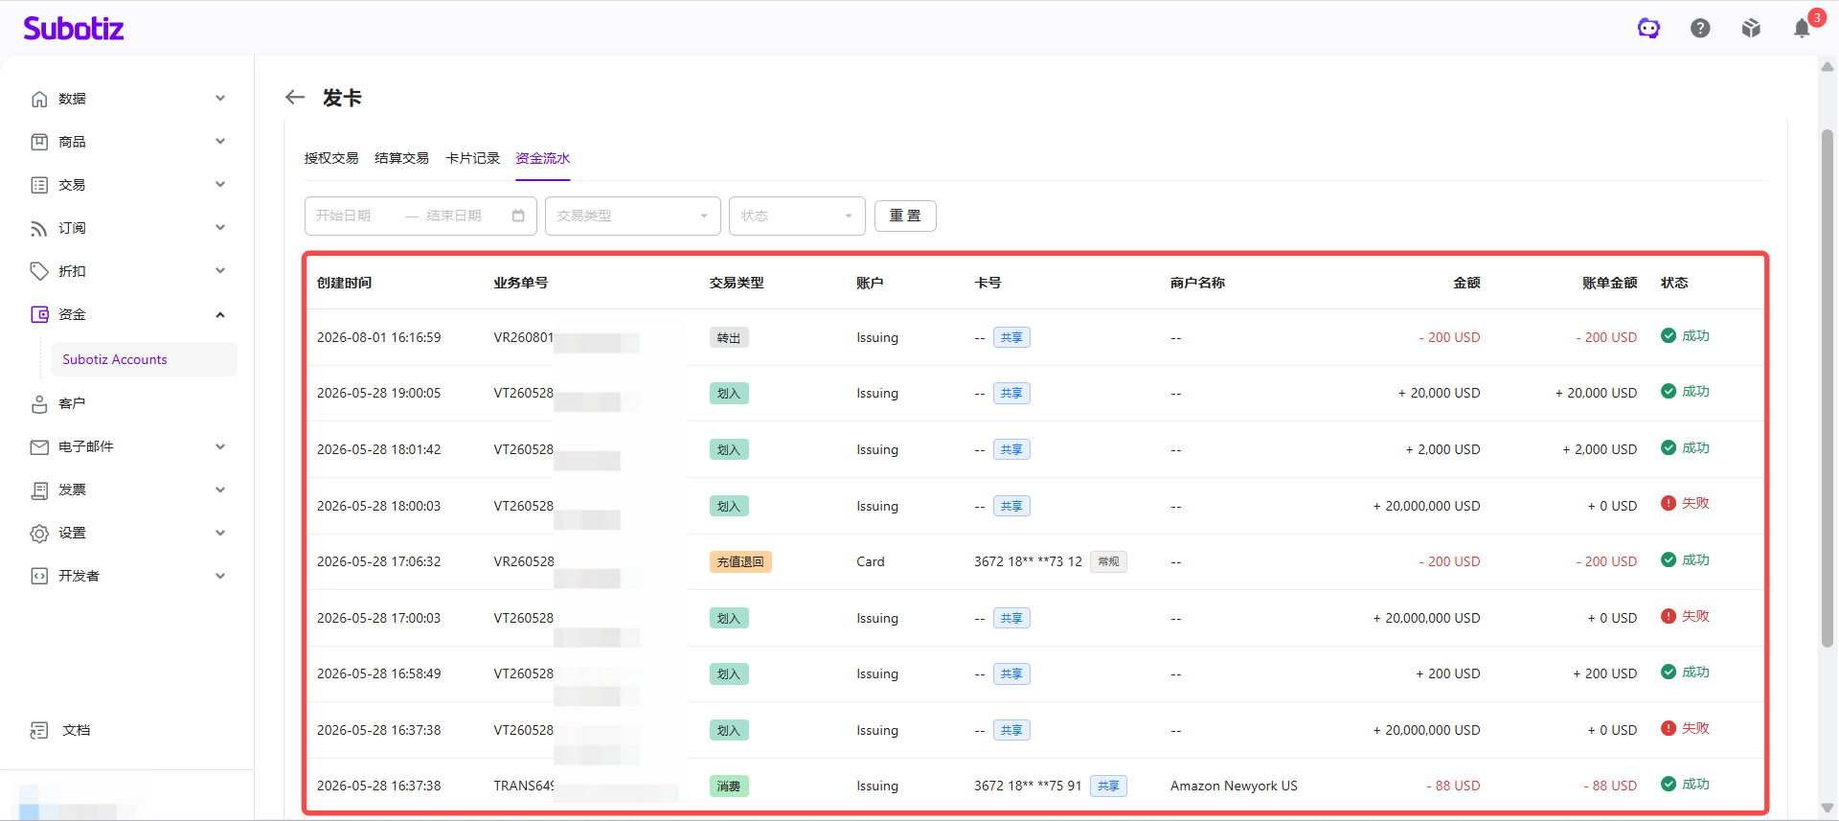Click the 发票 invoice icon in sidebar

(39, 490)
